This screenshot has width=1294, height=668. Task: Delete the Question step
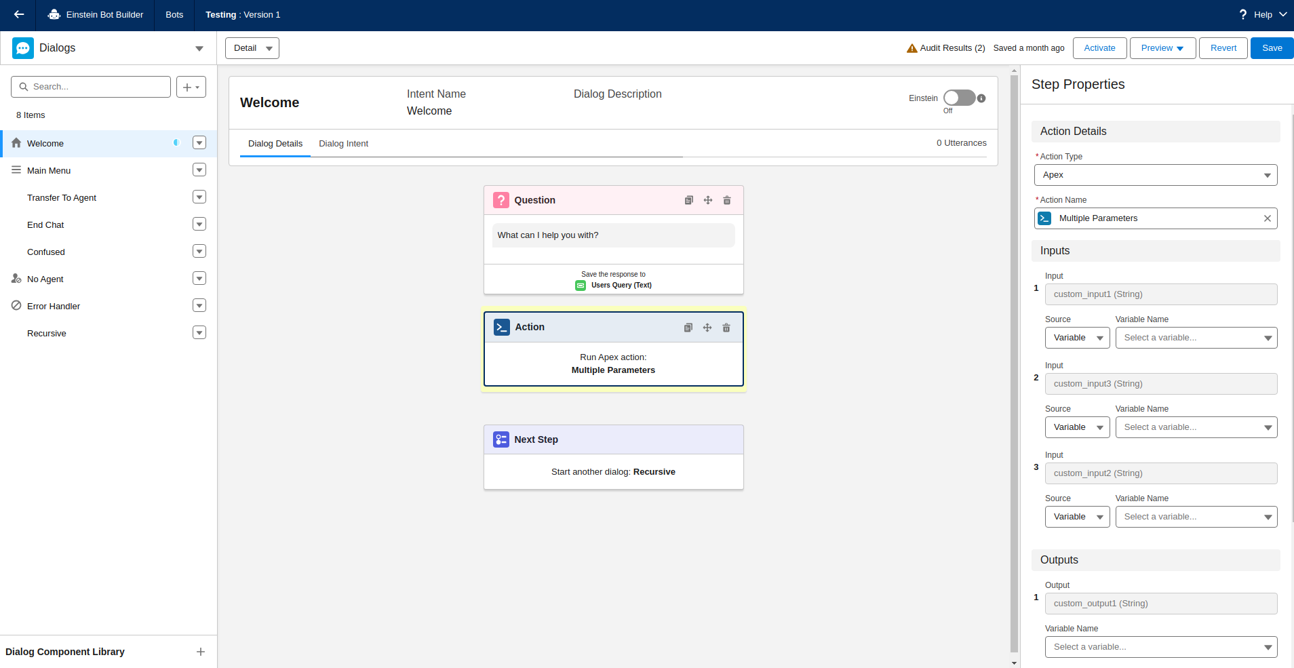727,200
